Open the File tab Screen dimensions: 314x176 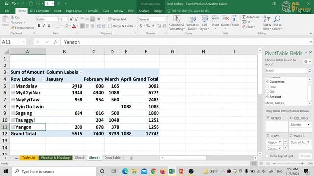click(7, 11)
